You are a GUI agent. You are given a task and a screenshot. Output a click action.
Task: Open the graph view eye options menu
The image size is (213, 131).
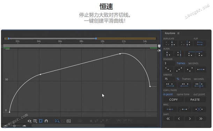pyautogui.click(x=29, y=121)
